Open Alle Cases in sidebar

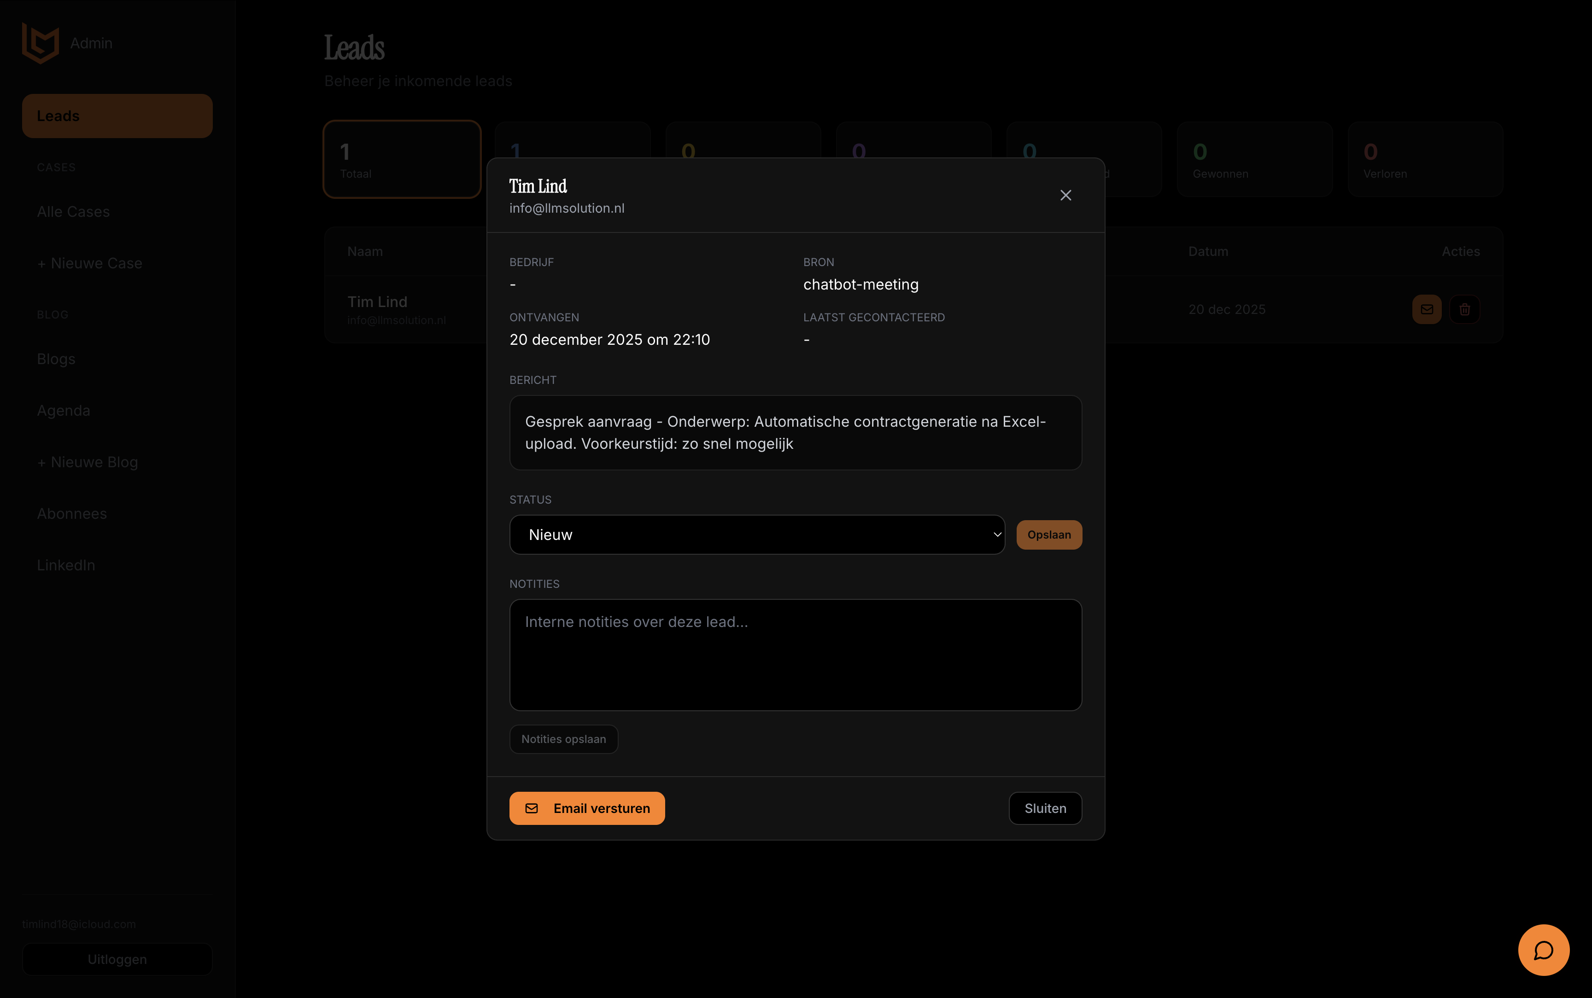pos(73,212)
